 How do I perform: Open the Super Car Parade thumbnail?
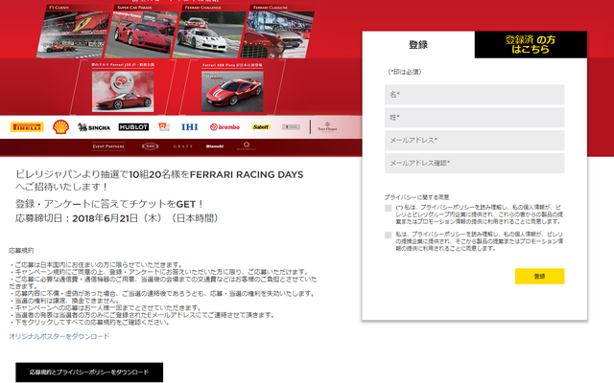[x=142, y=34]
